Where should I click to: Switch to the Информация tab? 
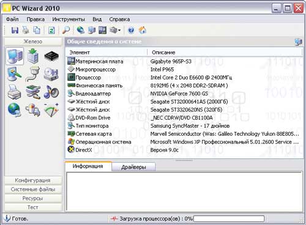(88, 166)
